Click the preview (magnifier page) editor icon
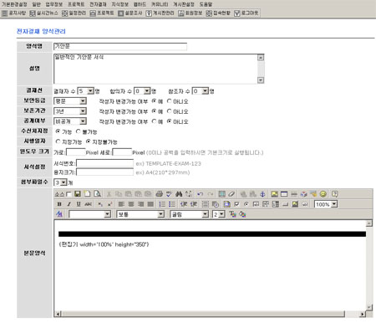The image size is (376, 334). click(97, 194)
